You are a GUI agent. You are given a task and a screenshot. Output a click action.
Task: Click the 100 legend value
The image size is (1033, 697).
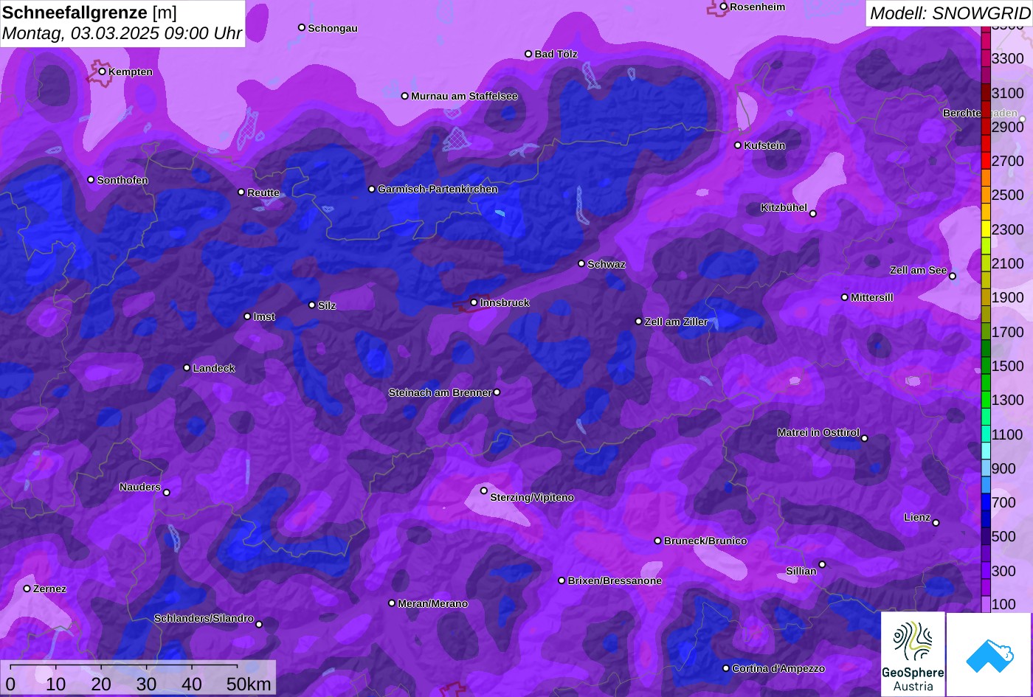tap(1003, 605)
